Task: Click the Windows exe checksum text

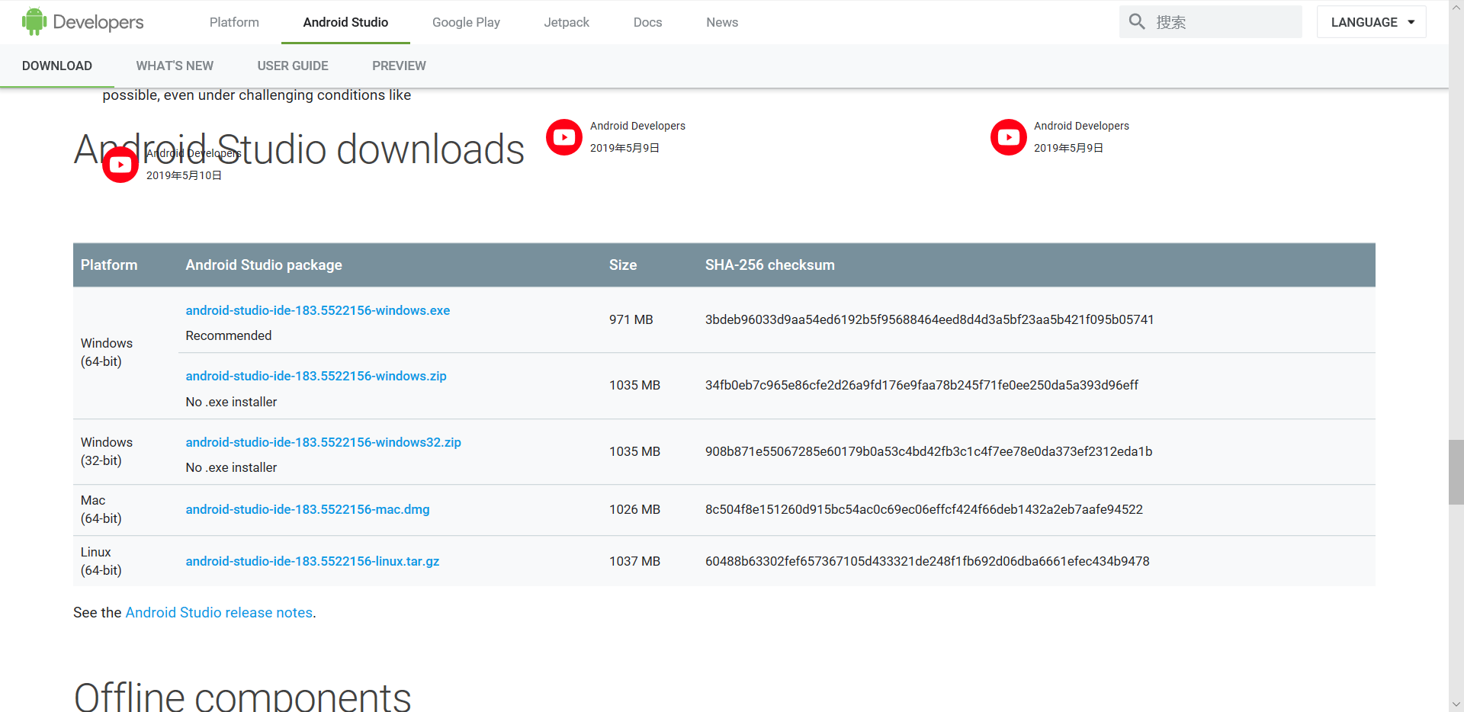Action: 929,319
